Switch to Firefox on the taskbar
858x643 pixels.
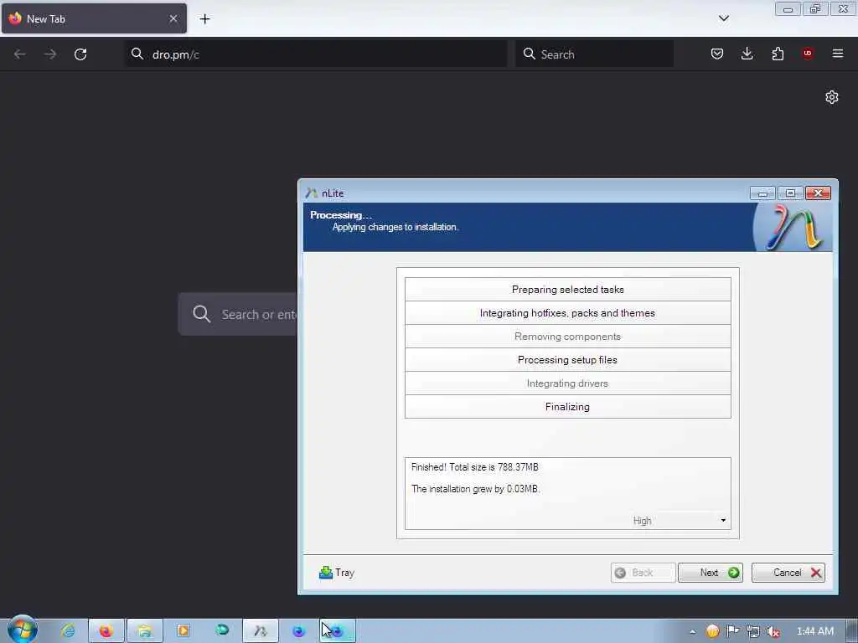coord(106,631)
